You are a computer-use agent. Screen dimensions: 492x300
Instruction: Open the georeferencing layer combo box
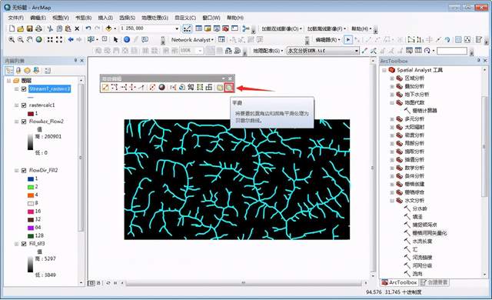(x=323, y=51)
